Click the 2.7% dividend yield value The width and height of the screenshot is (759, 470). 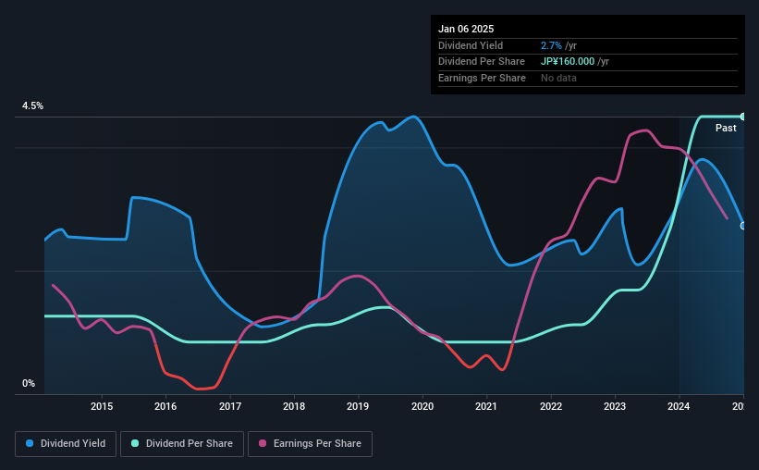tap(551, 45)
